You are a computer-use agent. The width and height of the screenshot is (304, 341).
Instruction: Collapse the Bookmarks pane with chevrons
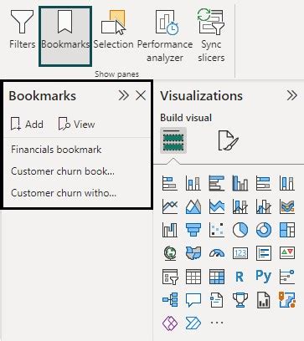pos(124,96)
